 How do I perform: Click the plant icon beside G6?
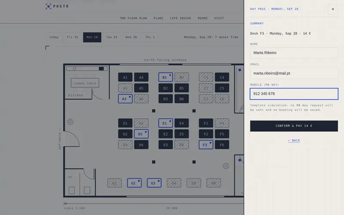(226, 166)
